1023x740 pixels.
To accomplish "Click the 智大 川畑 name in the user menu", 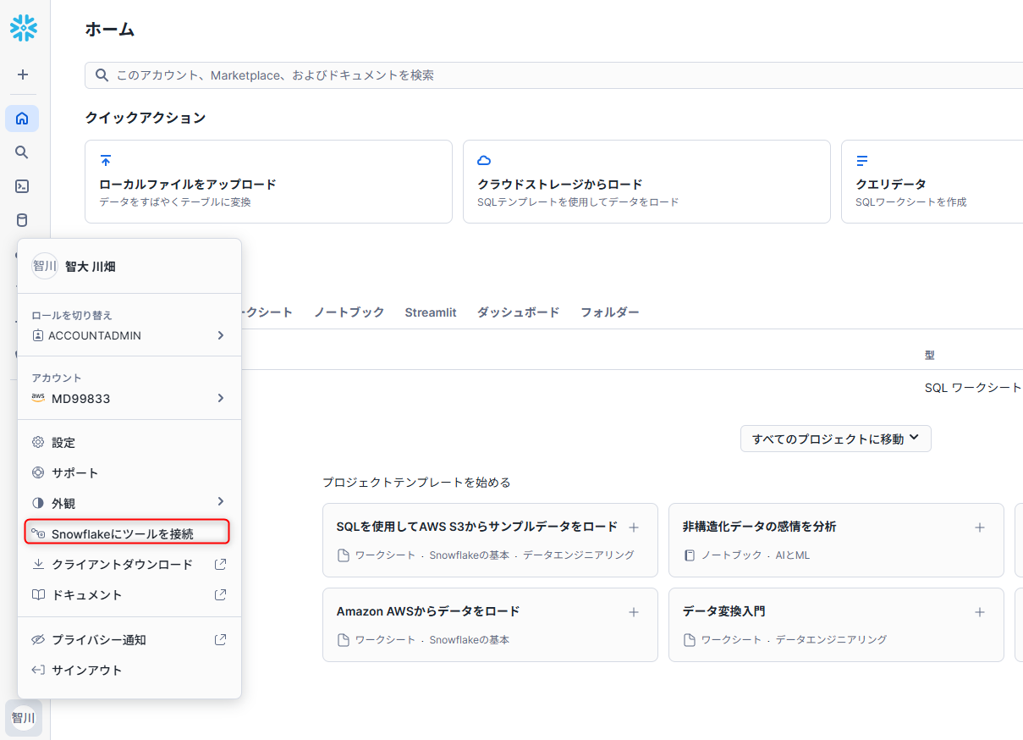I will (91, 267).
